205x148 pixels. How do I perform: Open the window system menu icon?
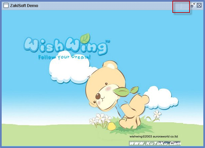click(6, 6)
